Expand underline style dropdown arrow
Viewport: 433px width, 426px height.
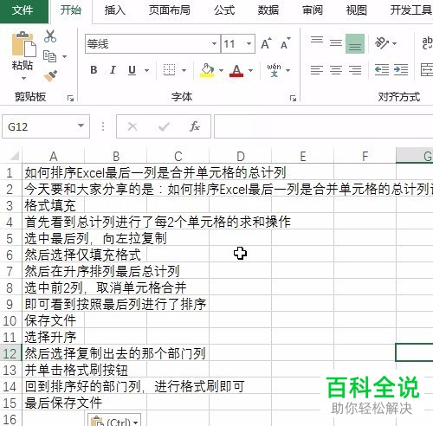(146, 70)
